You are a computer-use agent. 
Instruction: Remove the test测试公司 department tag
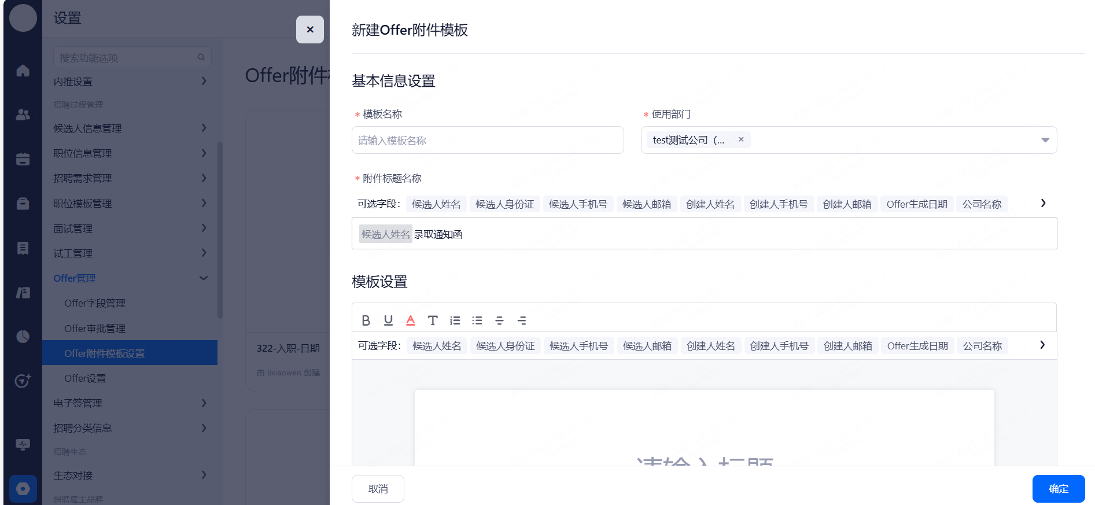click(x=741, y=139)
